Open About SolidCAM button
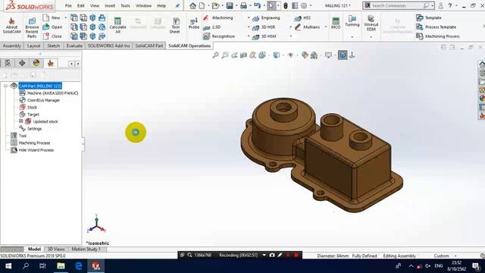The image size is (485, 273). 11,25
